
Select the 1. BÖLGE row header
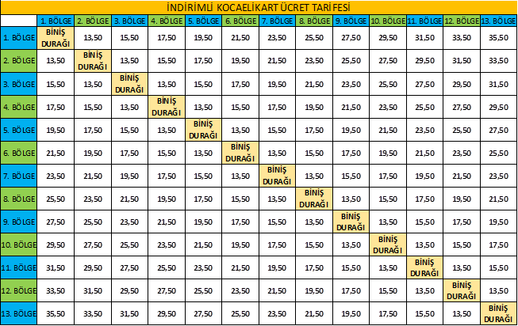tap(18, 36)
